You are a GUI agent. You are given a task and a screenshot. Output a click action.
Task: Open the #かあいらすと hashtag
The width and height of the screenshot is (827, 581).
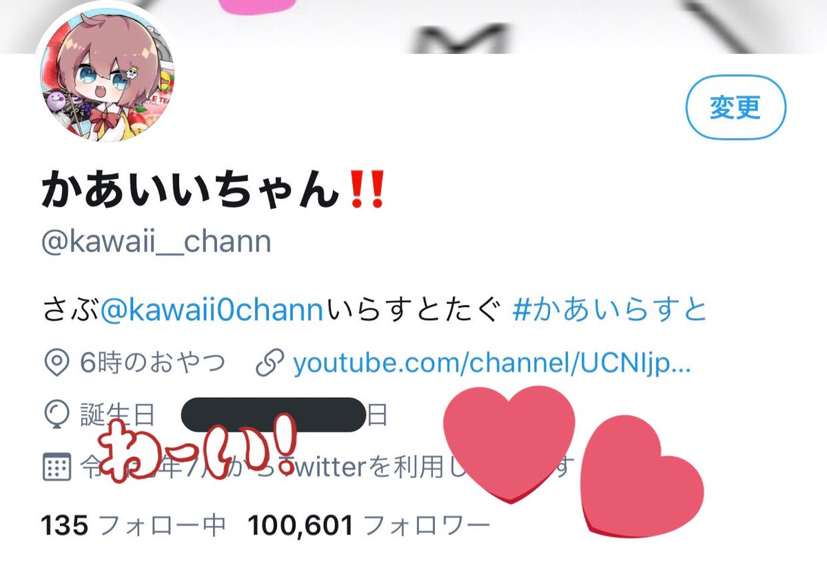click(x=610, y=310)
